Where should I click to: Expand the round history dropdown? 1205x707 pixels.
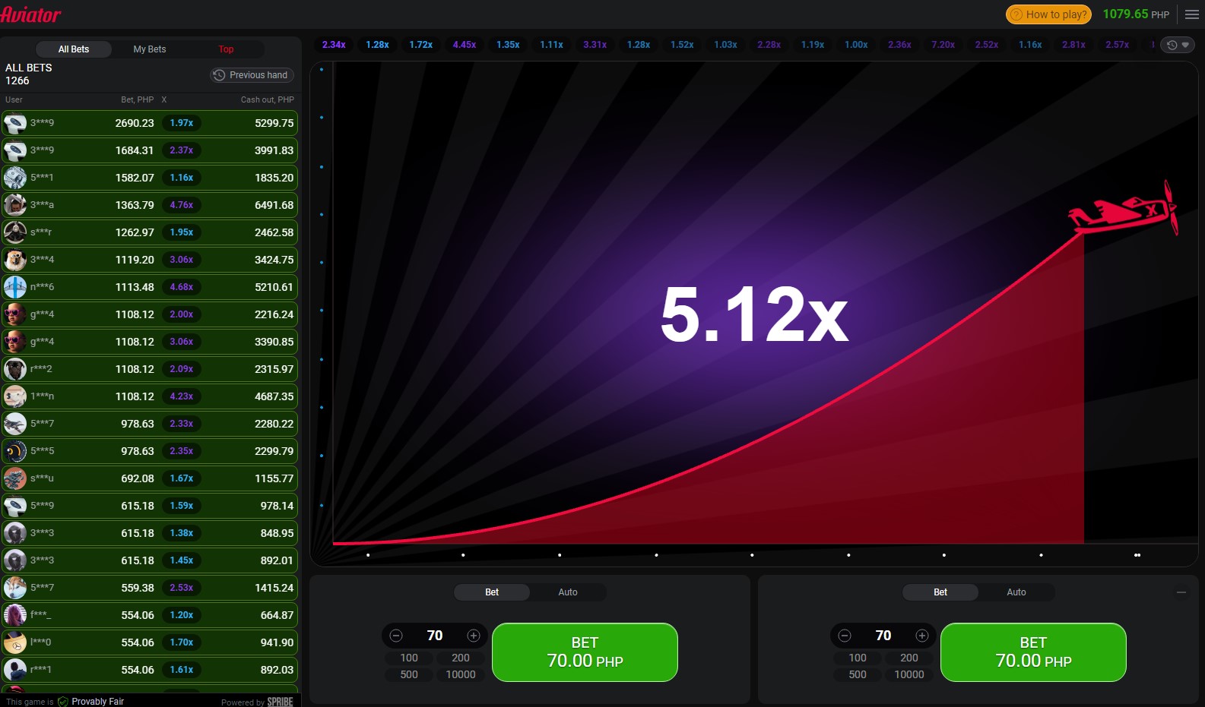click(1178, 45)
